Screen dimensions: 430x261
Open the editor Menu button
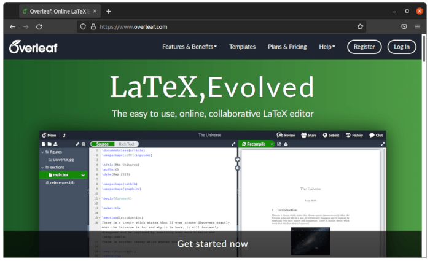(49, 135)
